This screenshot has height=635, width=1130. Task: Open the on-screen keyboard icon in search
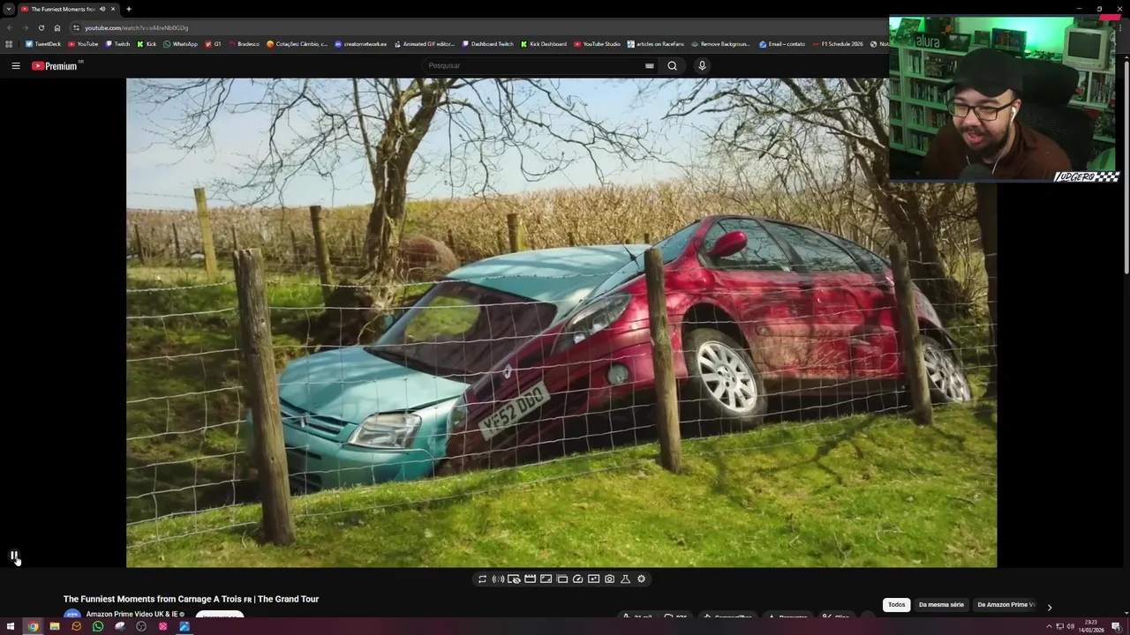[x=649, y=65]
